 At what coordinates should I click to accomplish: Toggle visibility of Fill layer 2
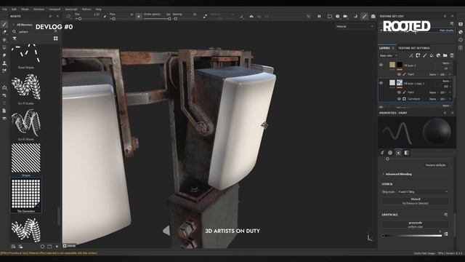381,65
